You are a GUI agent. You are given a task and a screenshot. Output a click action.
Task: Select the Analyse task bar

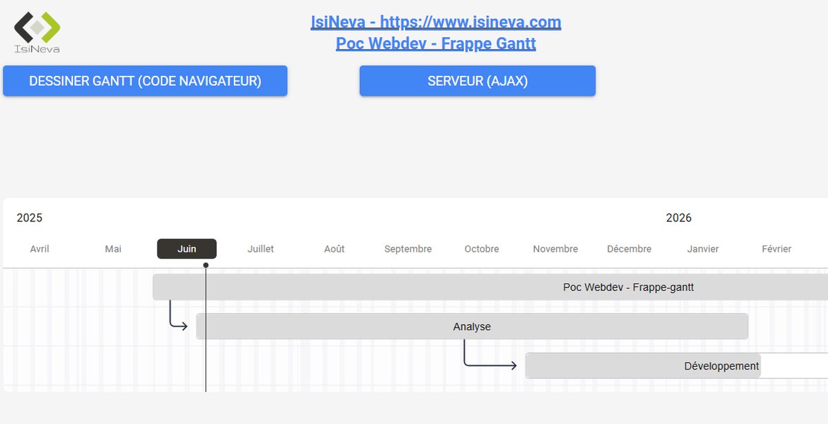point(471,326)
